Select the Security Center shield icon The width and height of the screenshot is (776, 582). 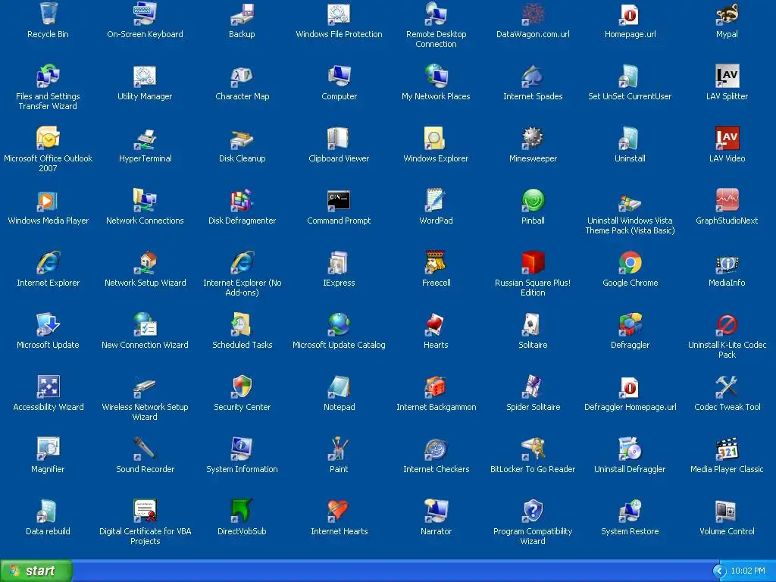(x=242, y=386)
